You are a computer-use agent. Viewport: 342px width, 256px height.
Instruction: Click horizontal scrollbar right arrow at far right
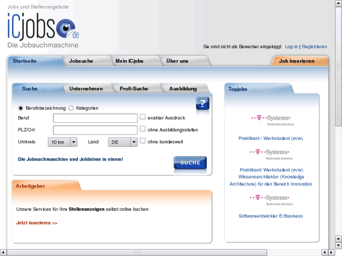tap(332, 252)
